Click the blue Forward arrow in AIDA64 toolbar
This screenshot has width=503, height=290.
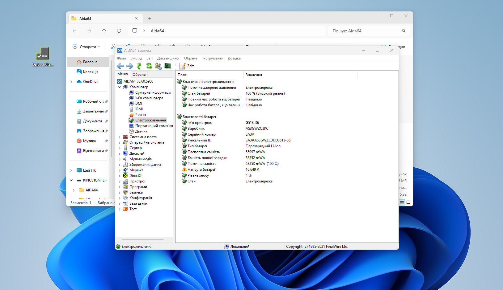pos(130,66)
